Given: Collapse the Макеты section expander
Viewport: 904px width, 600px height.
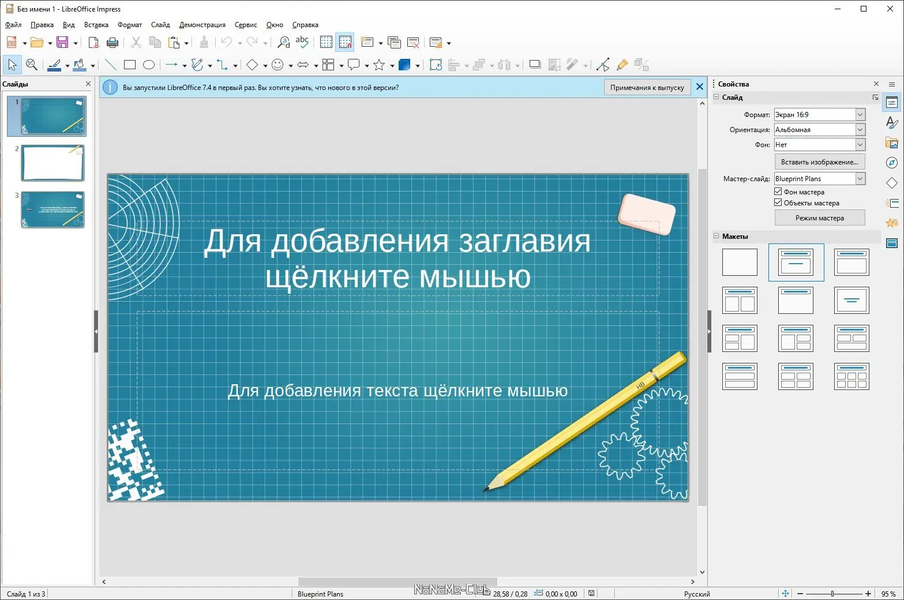Looking at the screenshot, I should (x=717, y=236).
